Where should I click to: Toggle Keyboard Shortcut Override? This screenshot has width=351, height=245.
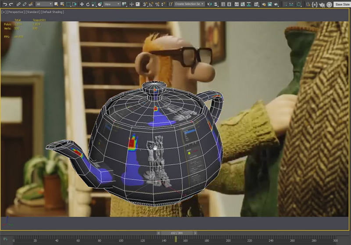point(138,4)
